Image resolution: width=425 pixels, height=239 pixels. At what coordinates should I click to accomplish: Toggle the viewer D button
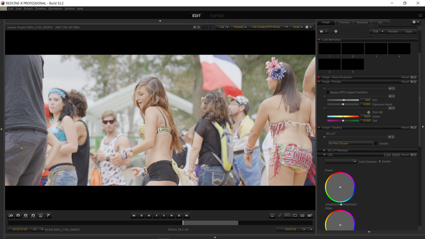[x=199, y=27]
